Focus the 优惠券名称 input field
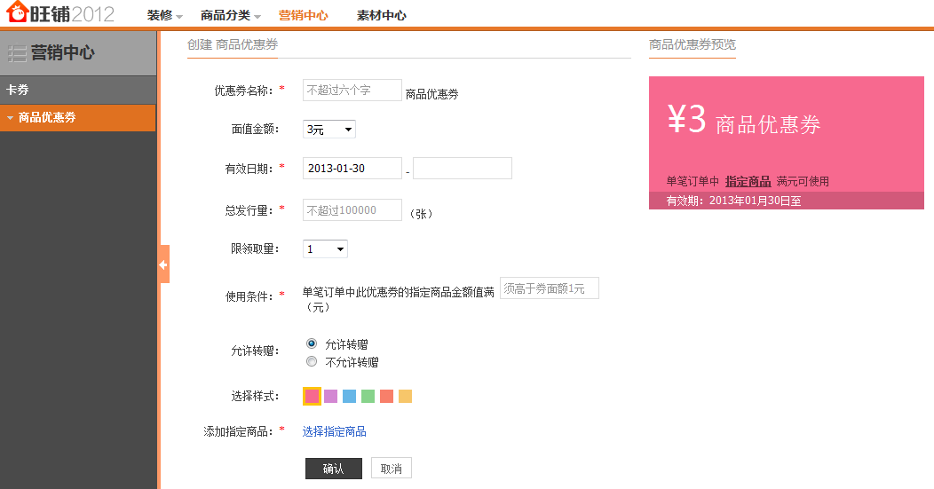The height and width of the screenshot is (489, 934). click(352, 90)
